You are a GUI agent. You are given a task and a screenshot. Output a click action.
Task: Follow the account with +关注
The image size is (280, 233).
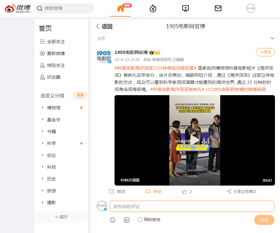265,52
